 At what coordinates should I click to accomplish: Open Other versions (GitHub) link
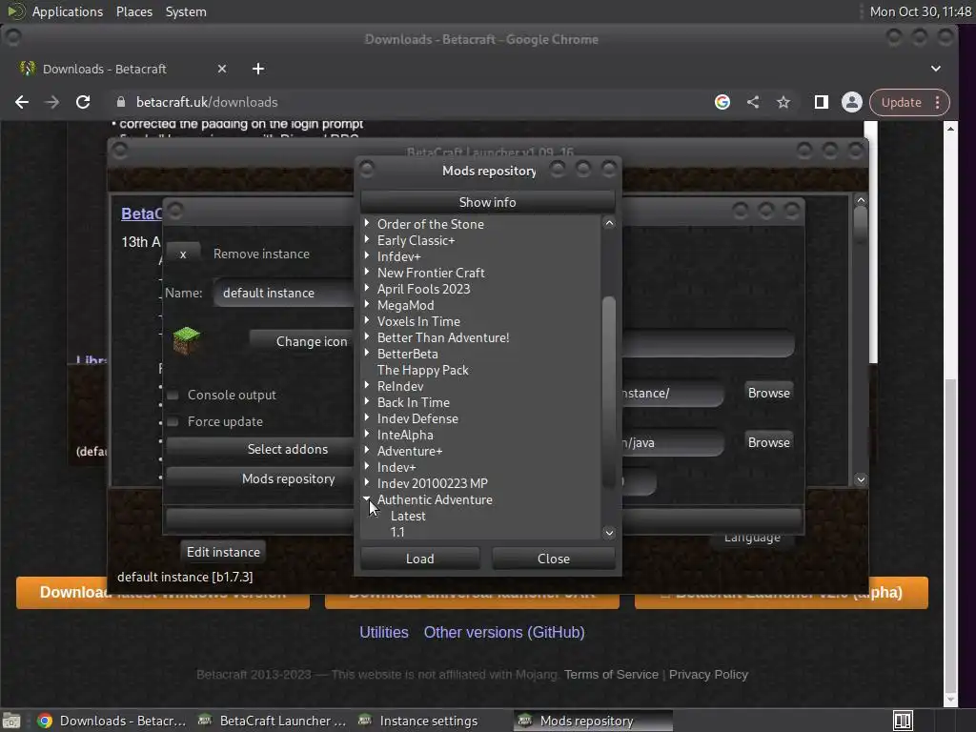[x=504, y=632]
